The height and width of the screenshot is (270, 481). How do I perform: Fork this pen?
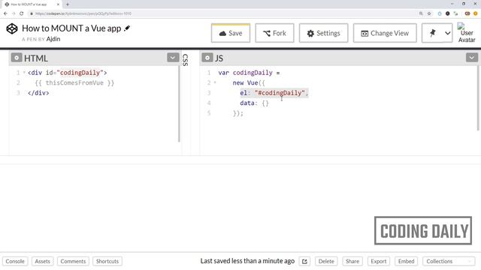point(274,33)
